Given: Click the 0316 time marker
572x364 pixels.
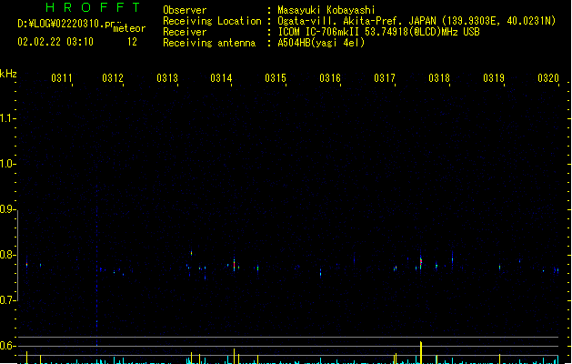Looking at the screenshot, I should pyautogui.click(x=330, y=78).
